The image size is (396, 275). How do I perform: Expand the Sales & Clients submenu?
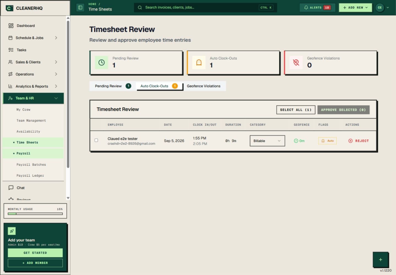pos(56,62)
